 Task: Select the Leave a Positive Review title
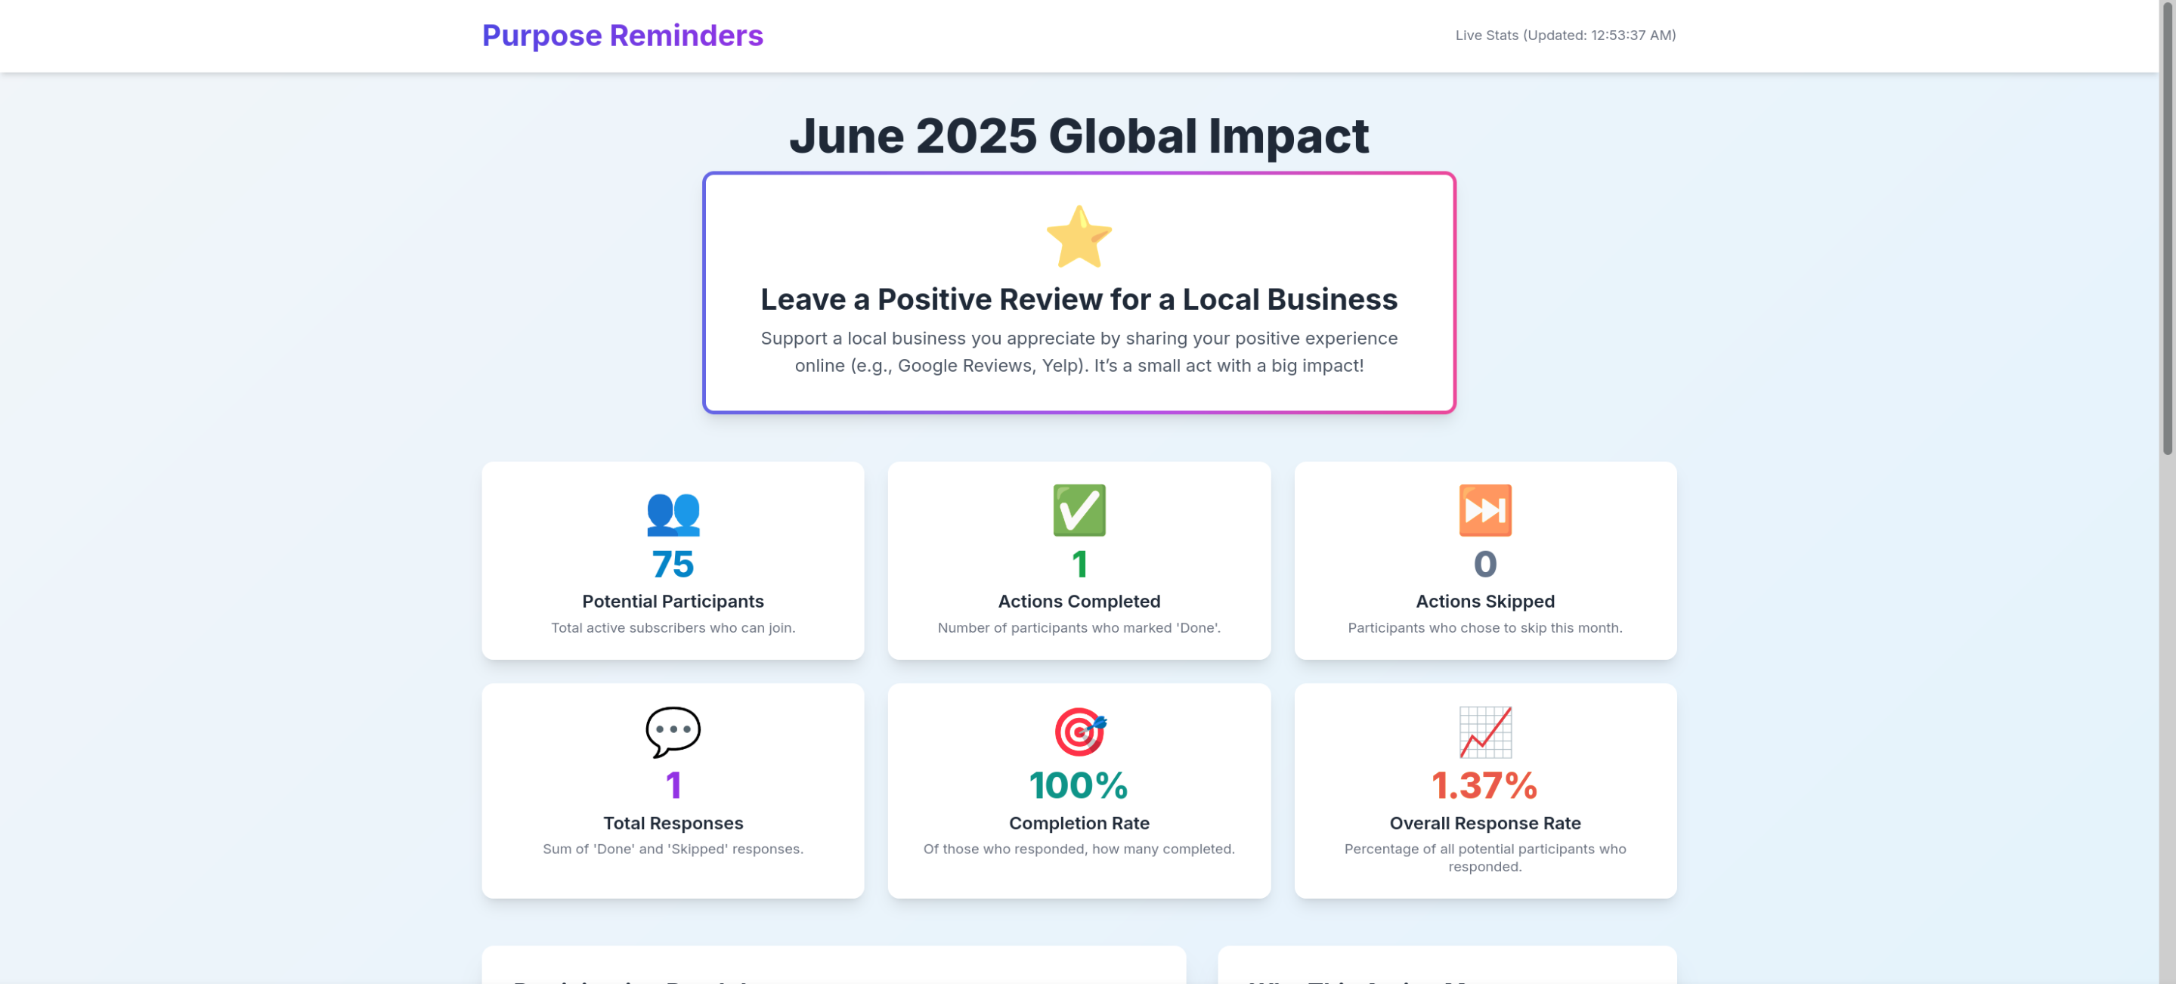pos(1079,299)
